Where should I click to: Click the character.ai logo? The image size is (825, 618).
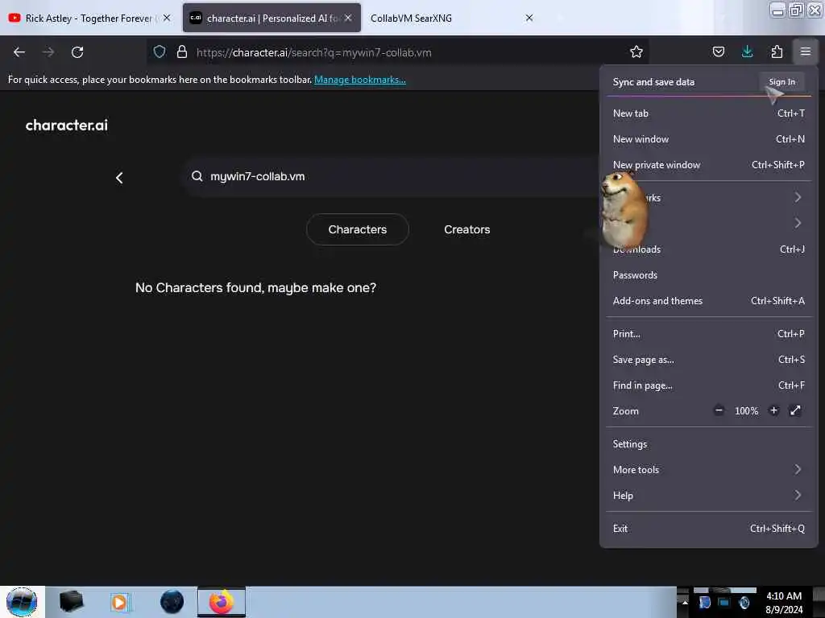(x=67, y=125)
